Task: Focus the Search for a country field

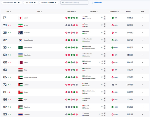Action: tap(74, 3)
